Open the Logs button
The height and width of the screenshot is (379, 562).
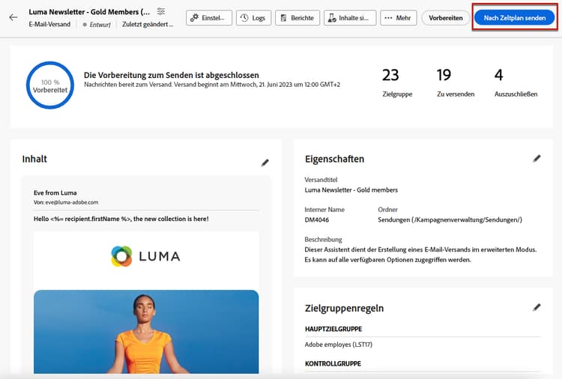pyautogui.click(x=253, y=18)
